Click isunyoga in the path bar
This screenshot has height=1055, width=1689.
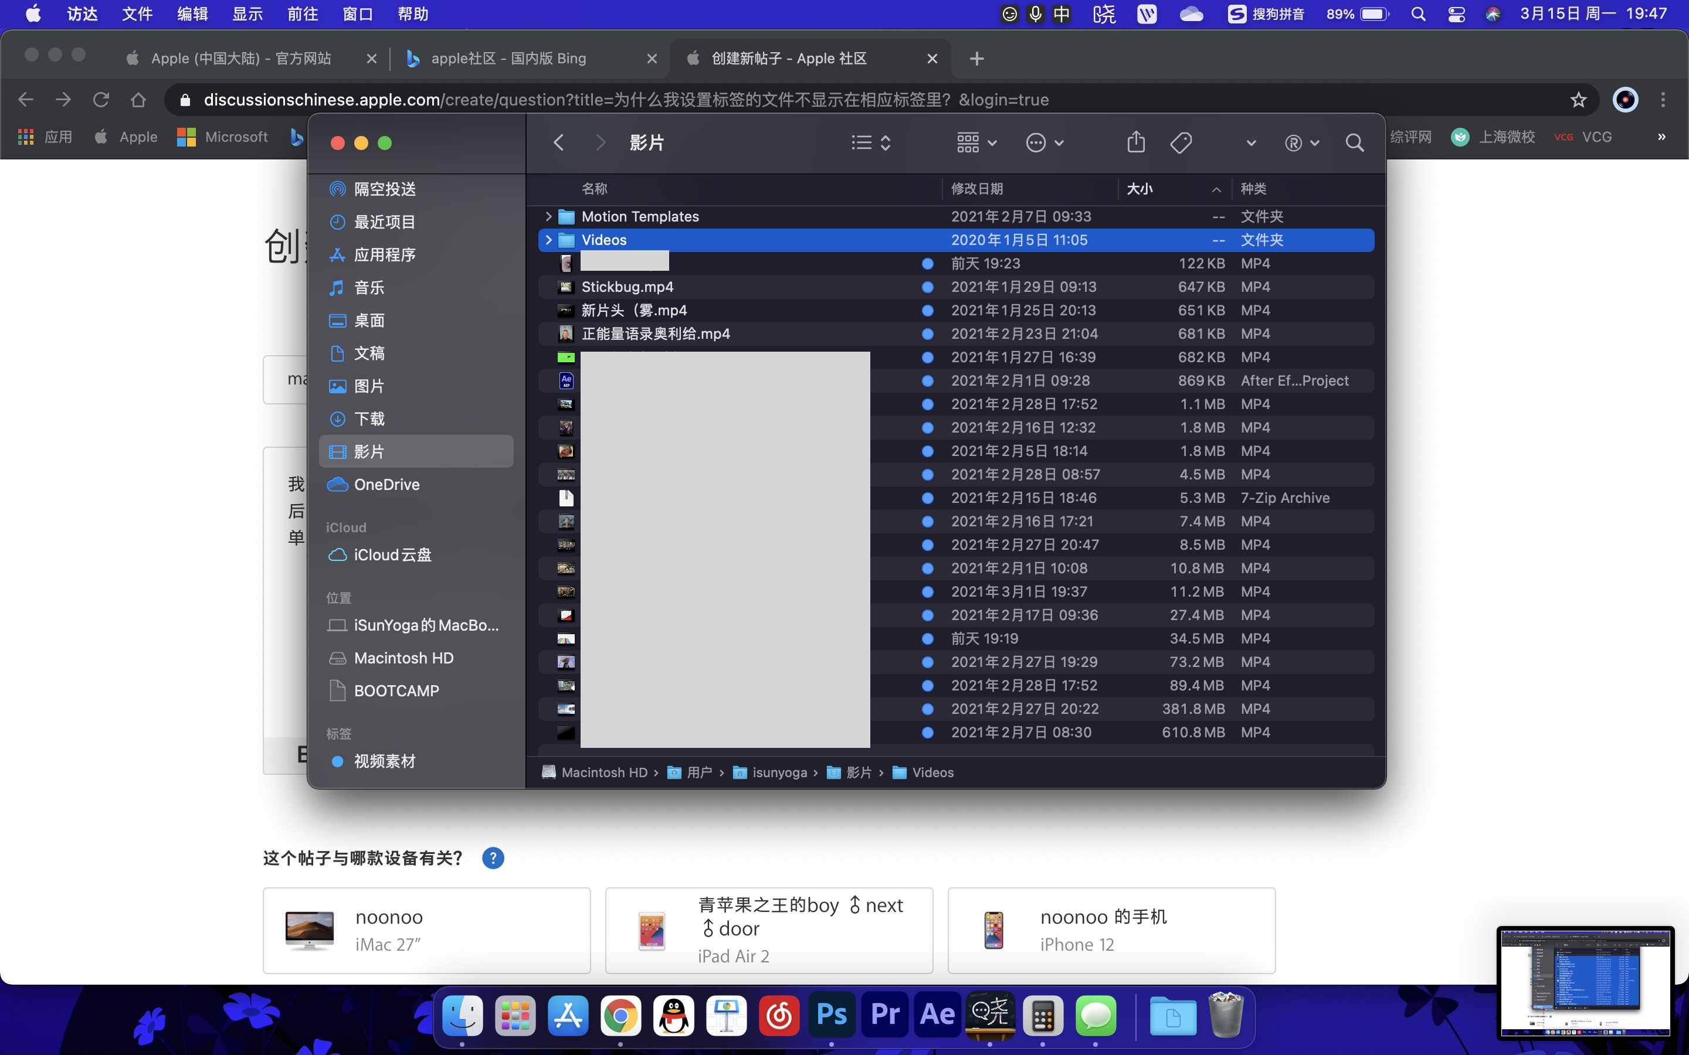click(x=778, y=772)
